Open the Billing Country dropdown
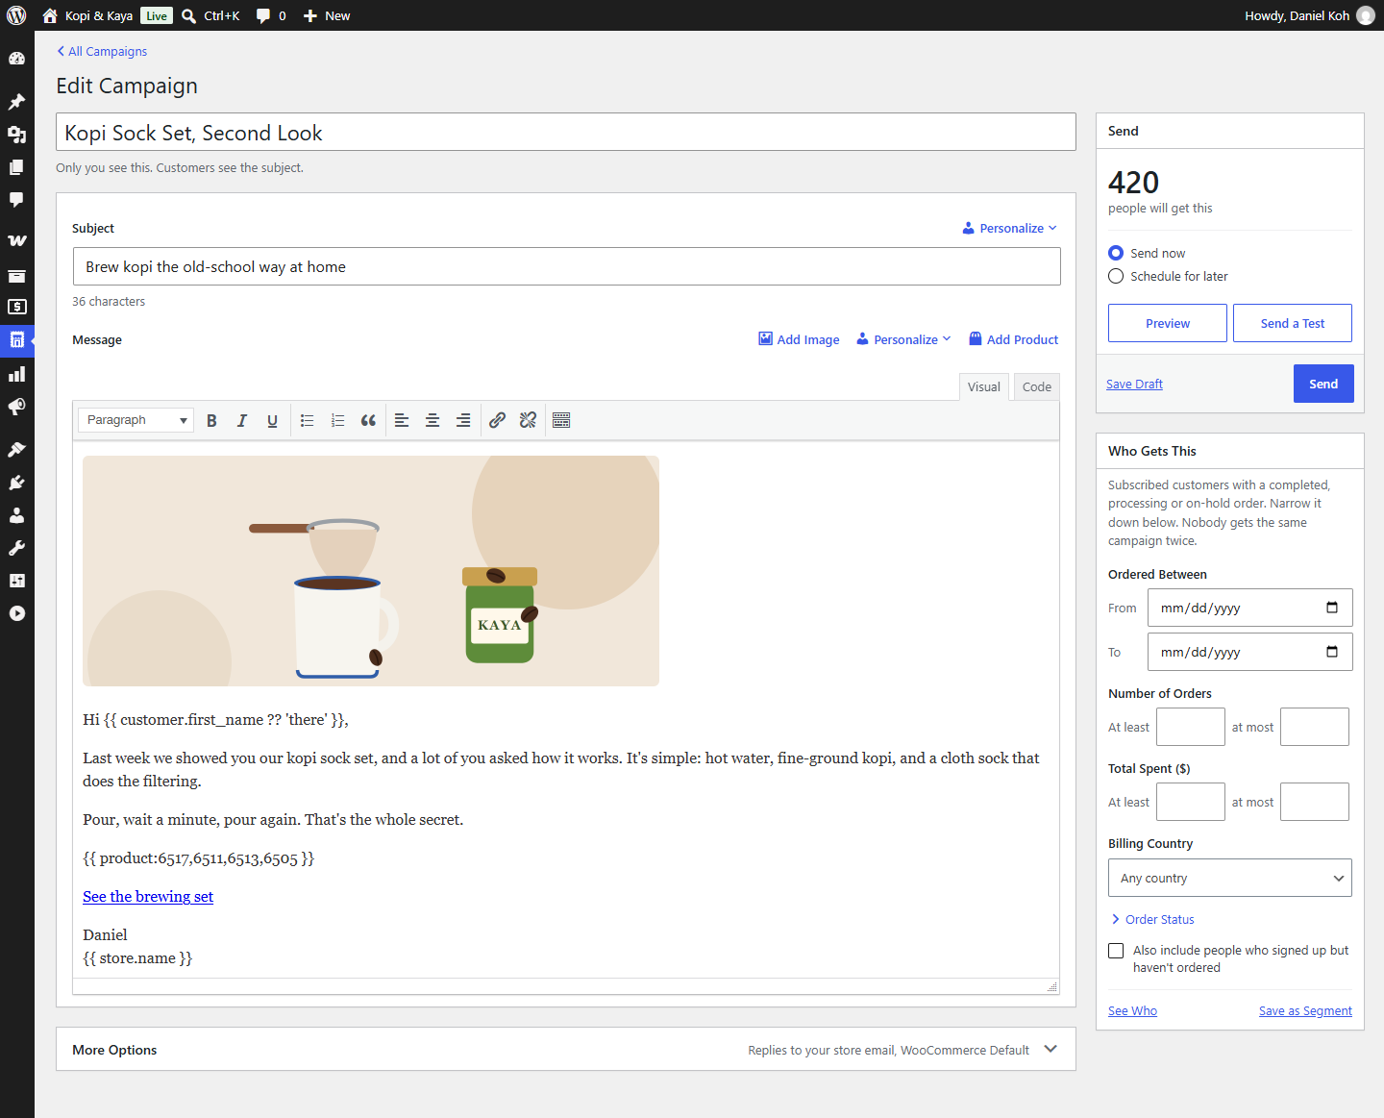This screenshot has width=1384, height=1118. (1230, 878)
